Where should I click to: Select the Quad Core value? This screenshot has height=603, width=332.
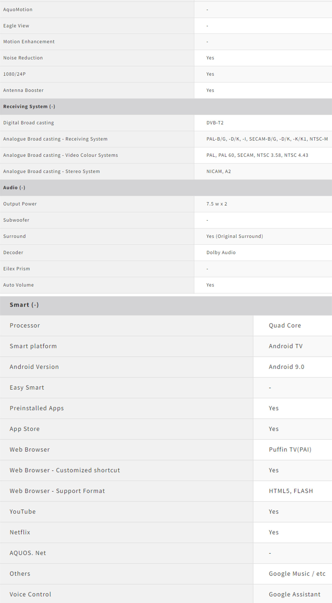point(285,326)
